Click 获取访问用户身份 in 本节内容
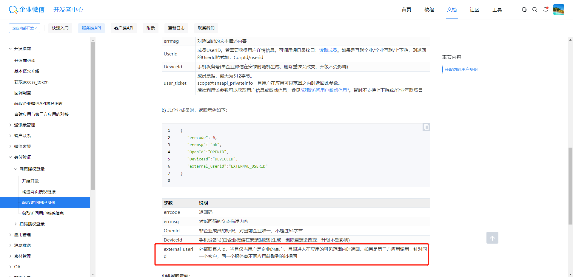 click(x=461, y=69)
